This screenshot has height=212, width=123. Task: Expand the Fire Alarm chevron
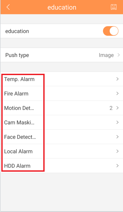click(x=117, y=93)
